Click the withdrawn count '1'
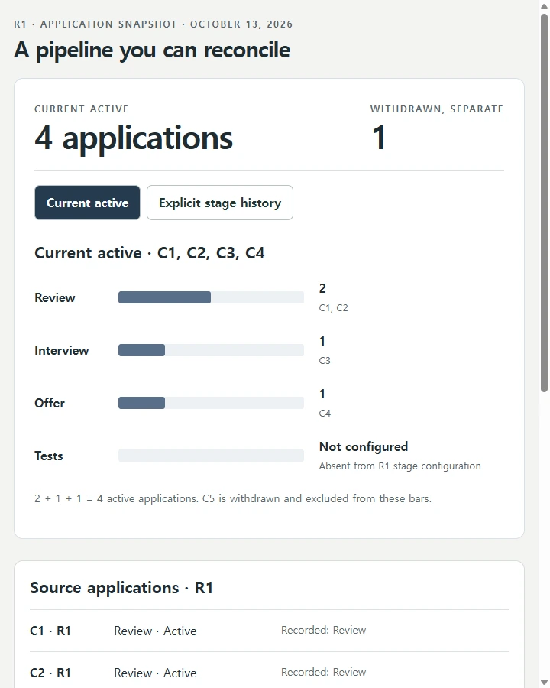Viewport: 550px width, 688px height. pyautogui.click(x=379, y=138)
